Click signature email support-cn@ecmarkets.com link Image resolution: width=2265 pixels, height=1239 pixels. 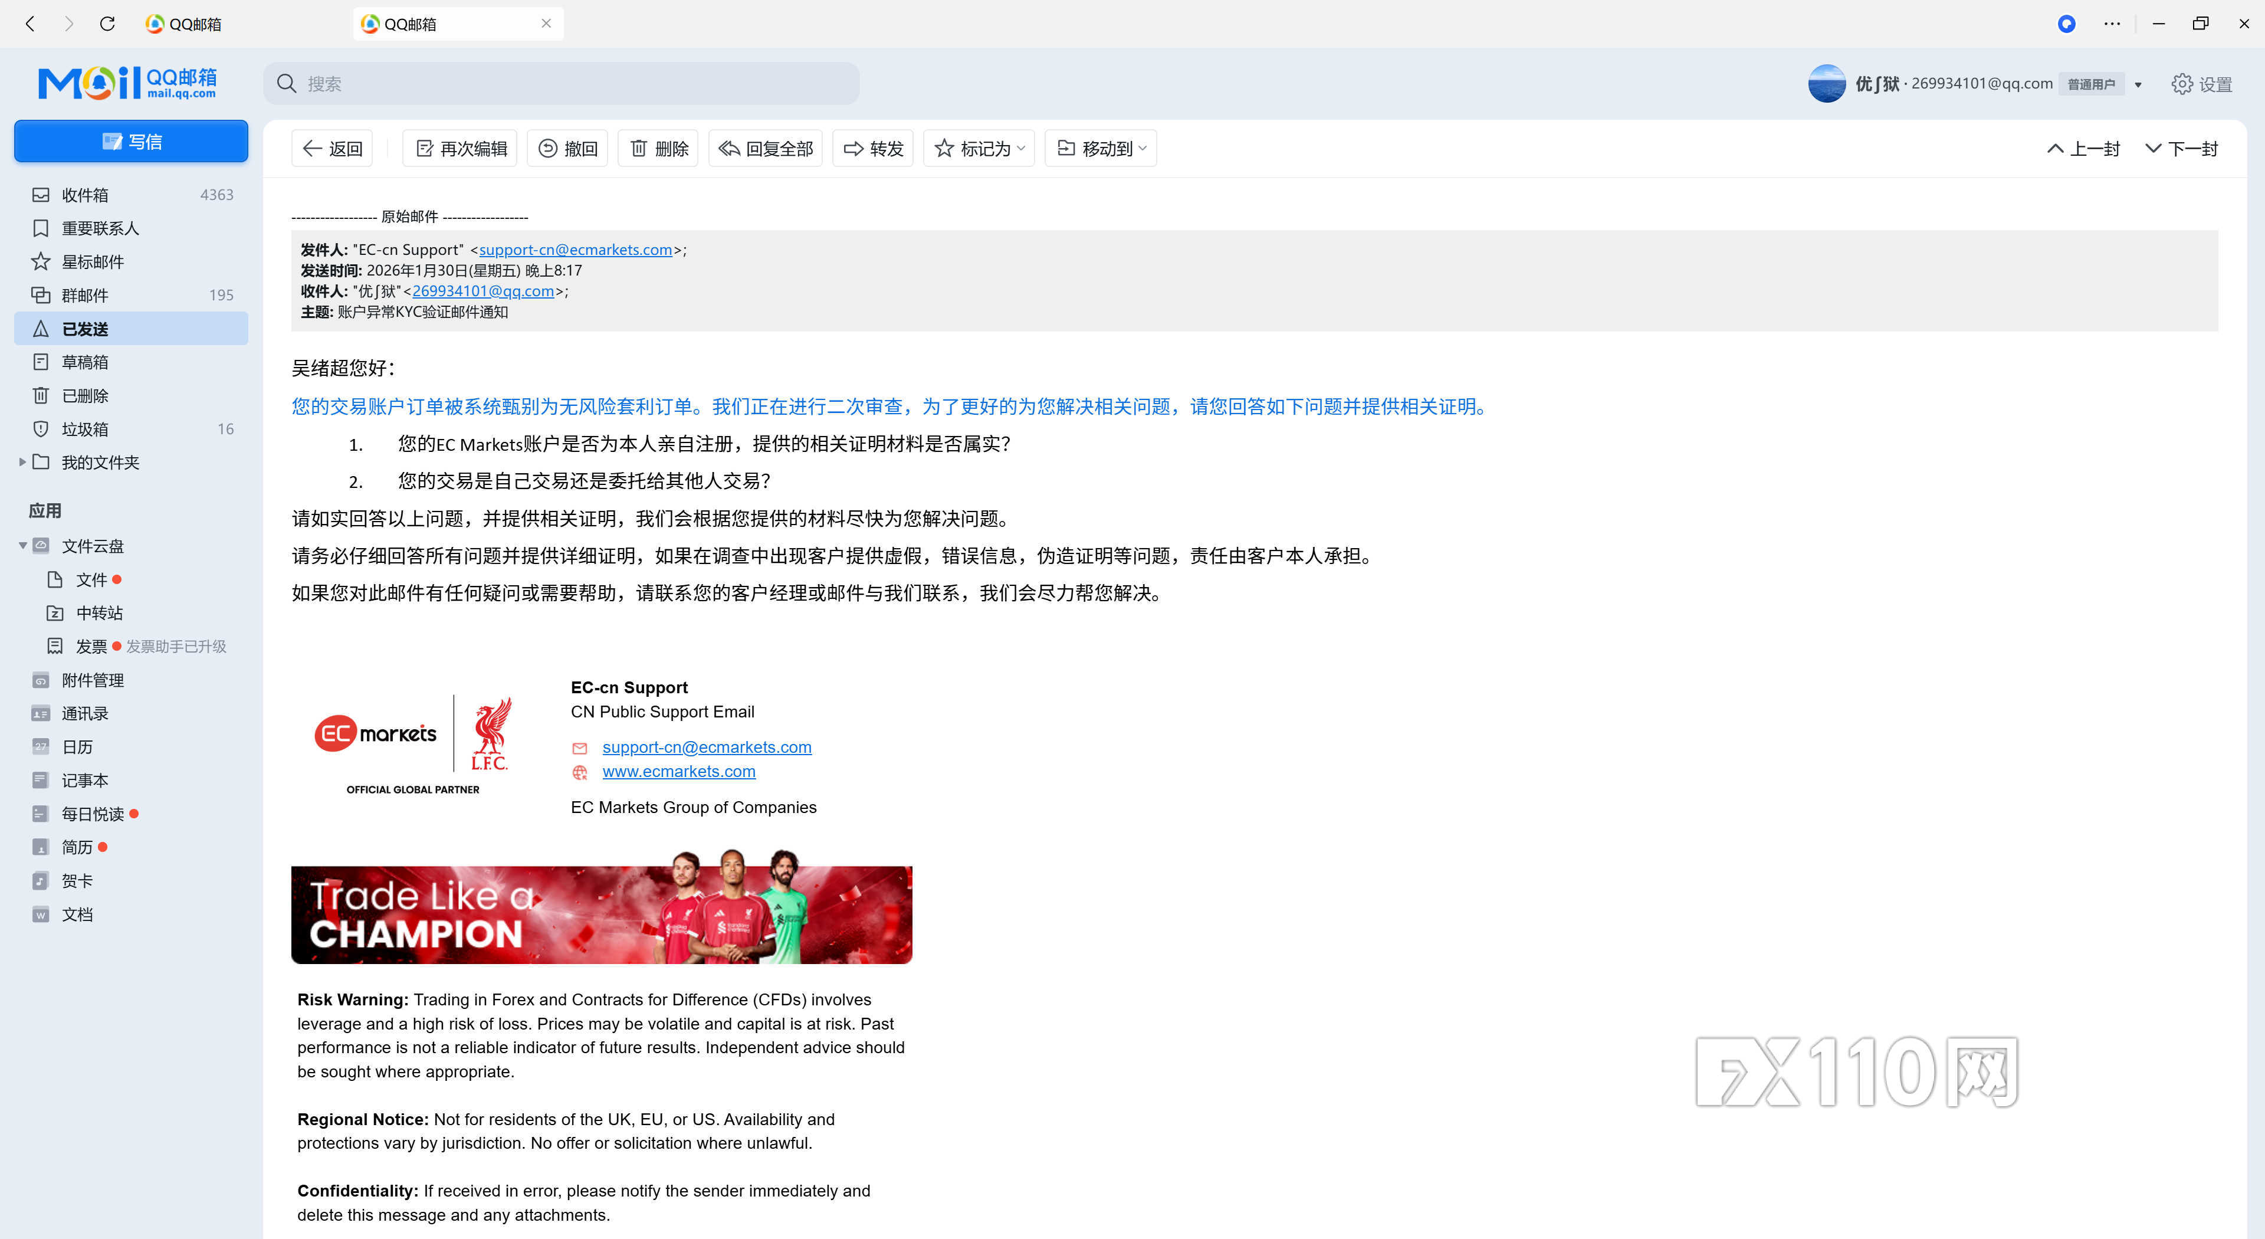pyautogui.click(x=706, y=746)
